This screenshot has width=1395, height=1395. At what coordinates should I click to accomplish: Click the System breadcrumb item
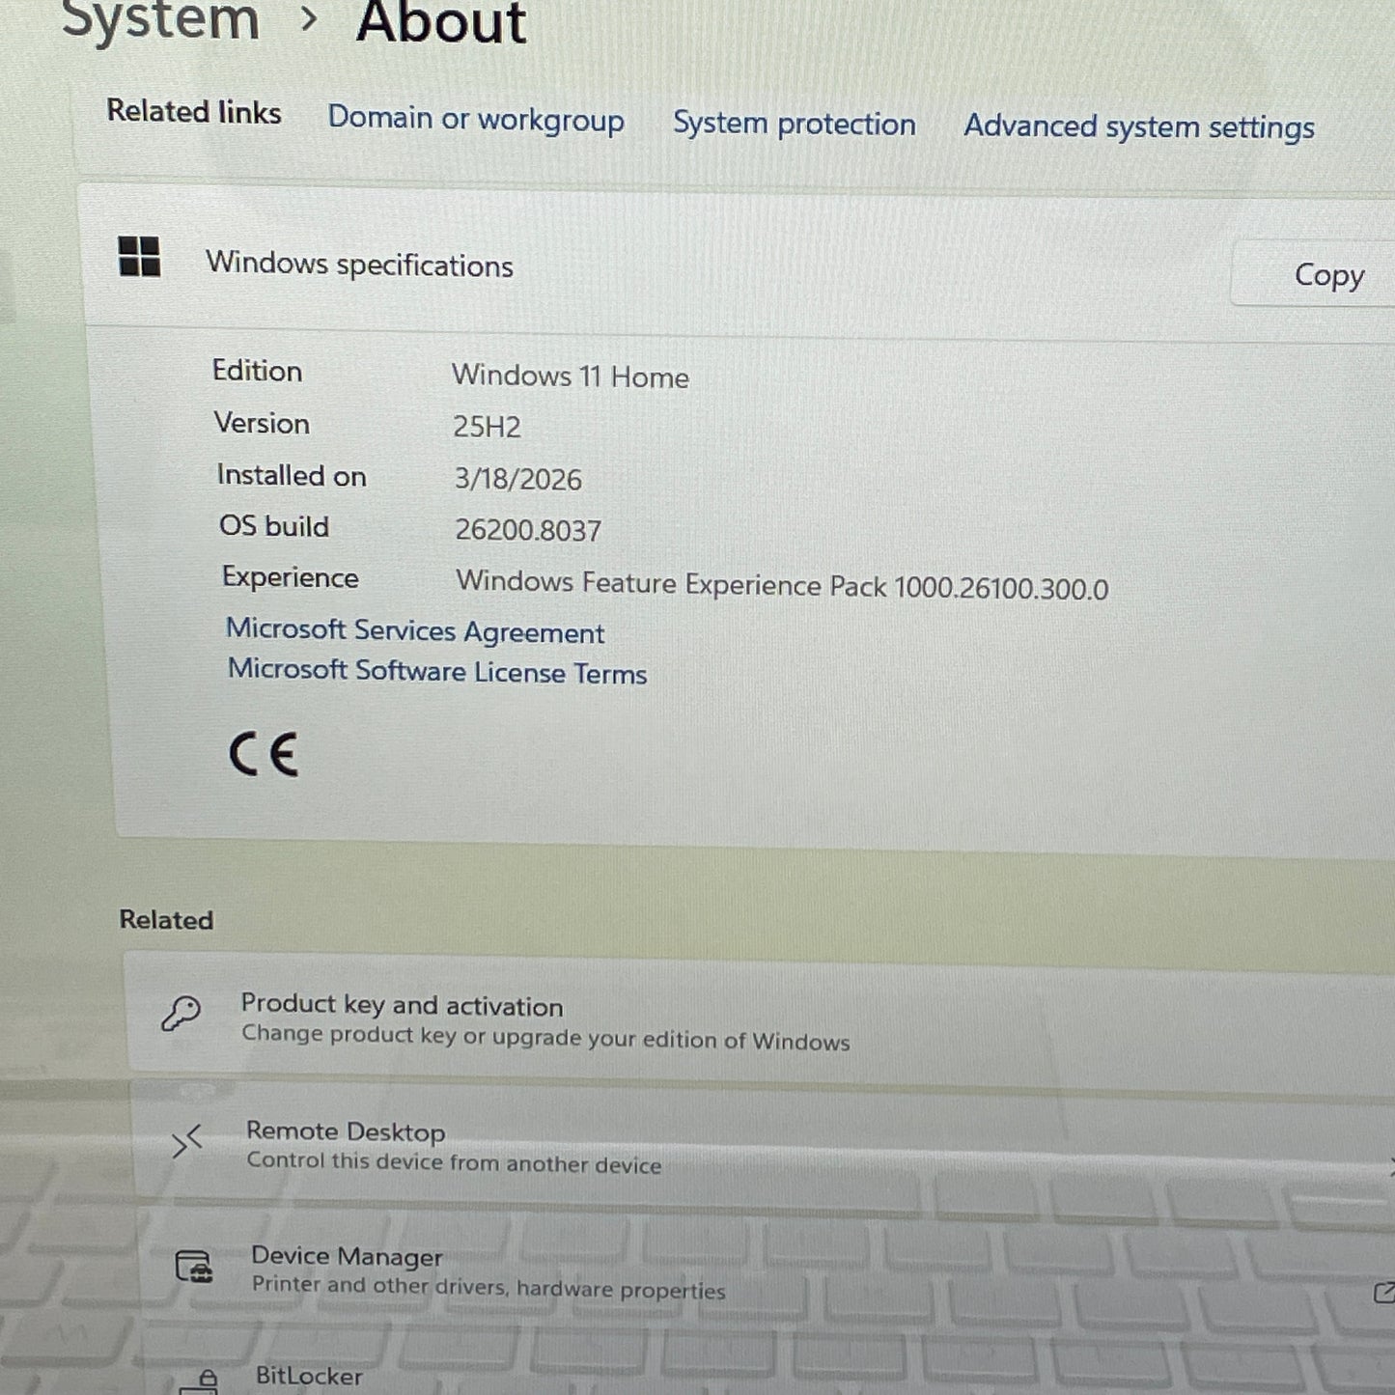click(159, 21)
